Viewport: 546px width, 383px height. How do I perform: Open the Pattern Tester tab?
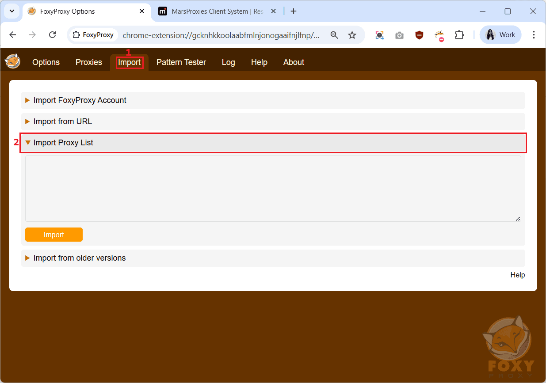[x=181, y=62]
